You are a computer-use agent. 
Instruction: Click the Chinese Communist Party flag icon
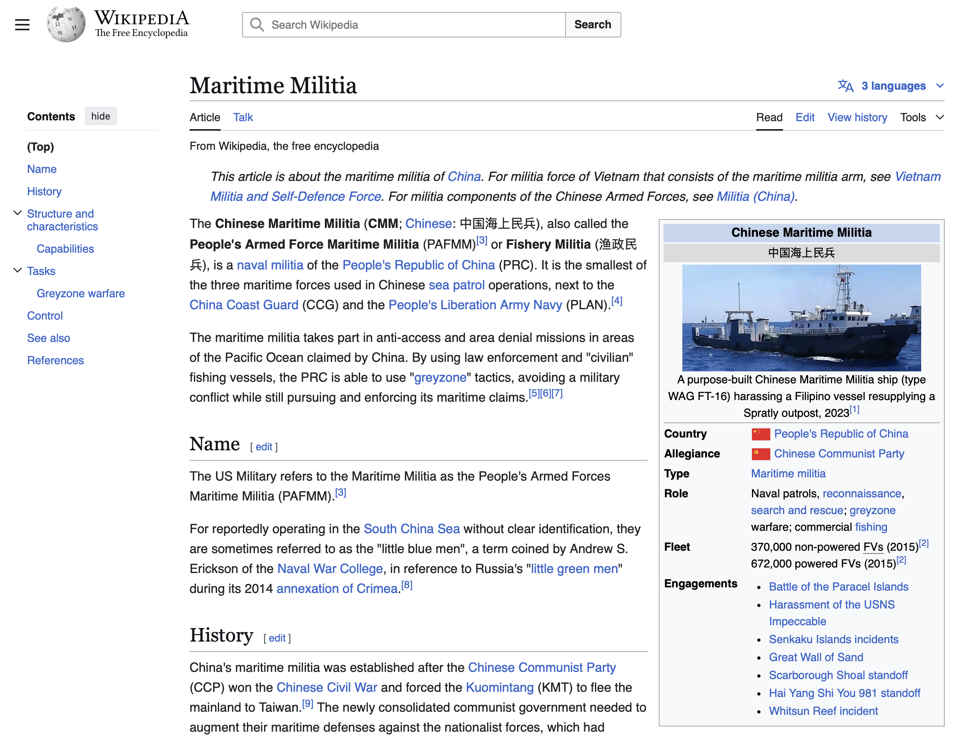pos(761,454)
